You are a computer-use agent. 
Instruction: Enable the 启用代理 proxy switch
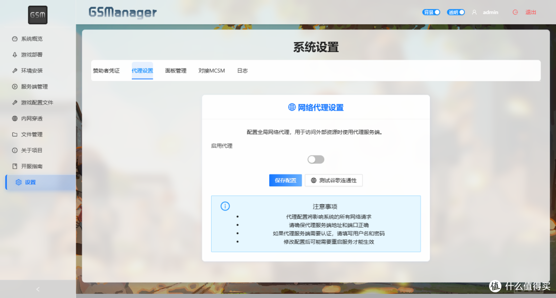tap(316, 159)
